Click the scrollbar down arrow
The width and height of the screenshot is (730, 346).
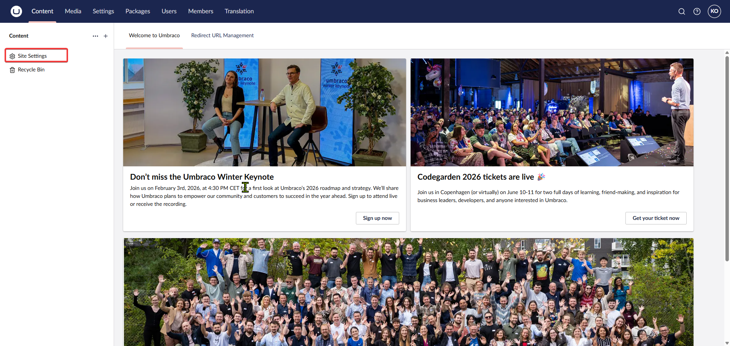[727, 343]
